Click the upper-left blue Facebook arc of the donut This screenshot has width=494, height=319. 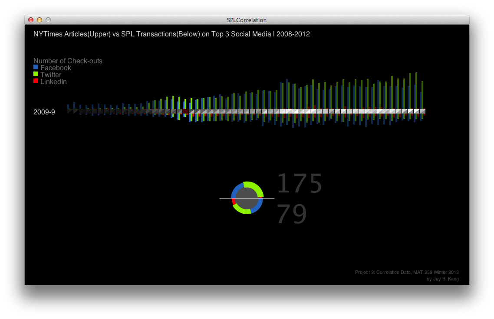237,189
